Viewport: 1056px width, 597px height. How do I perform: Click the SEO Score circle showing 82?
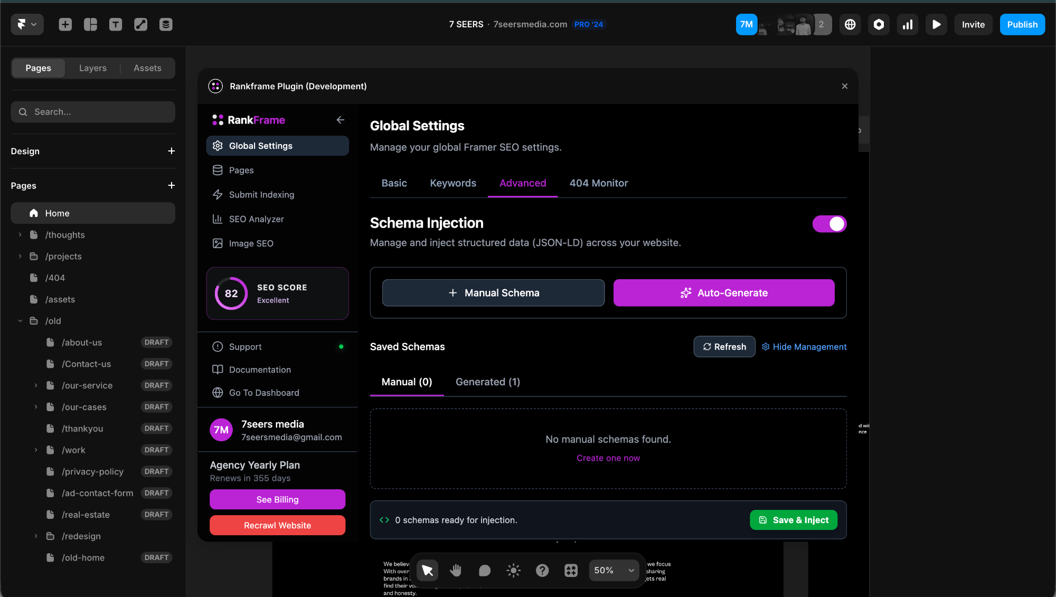pos(230,293)
